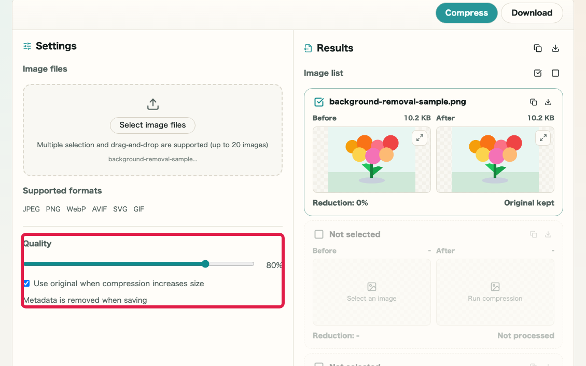Click the Compress button

[x=466, y=12]
